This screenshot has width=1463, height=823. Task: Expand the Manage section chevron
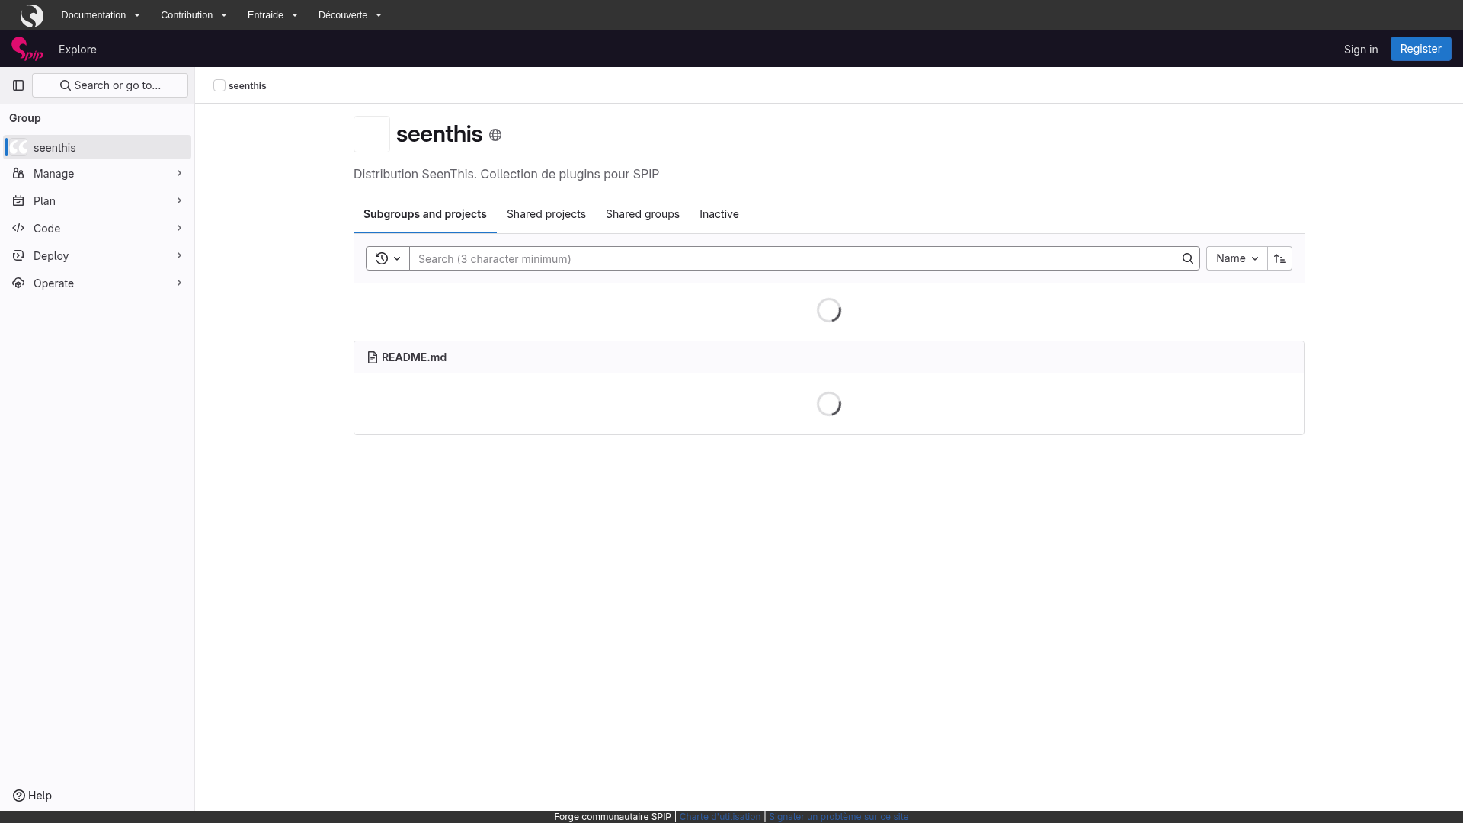pos(179,174)
